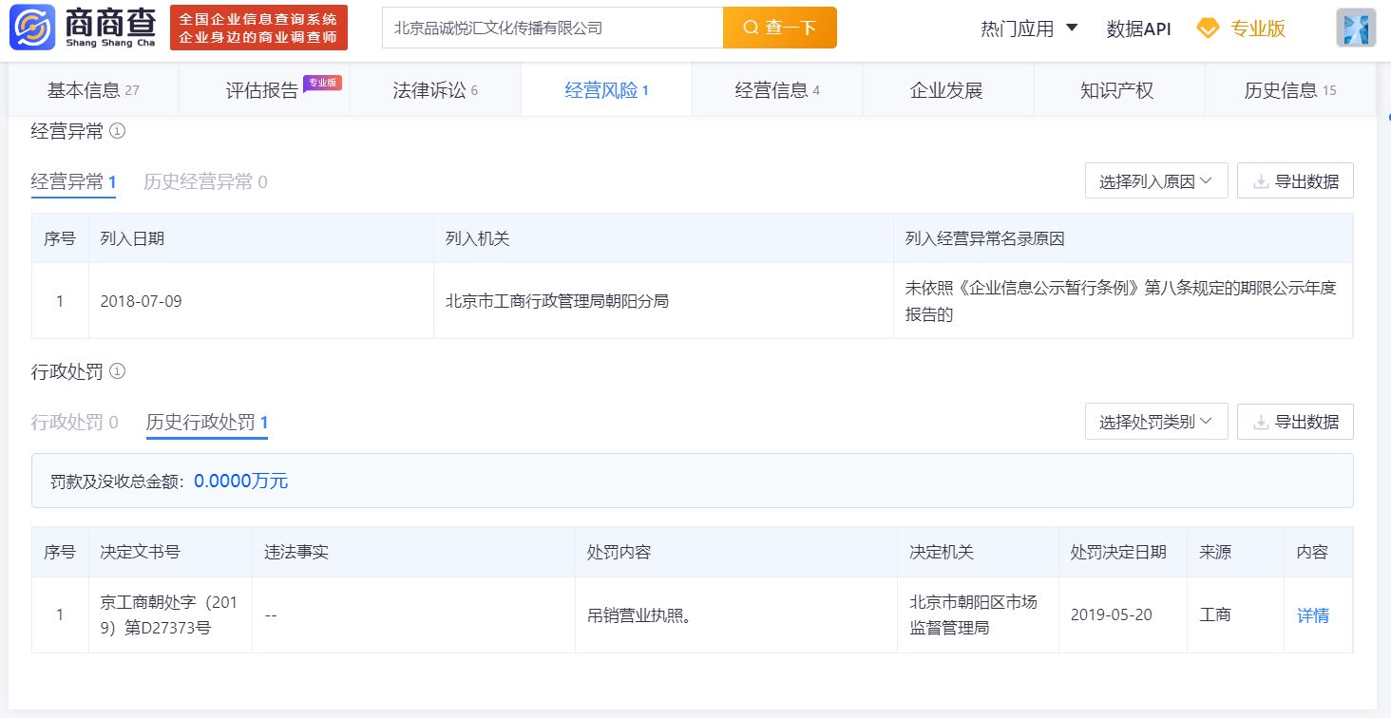This screenshot has height=718, width=1391.
Task: Export data from the 行政处罚 table
Action: (x=1295, y=422)
